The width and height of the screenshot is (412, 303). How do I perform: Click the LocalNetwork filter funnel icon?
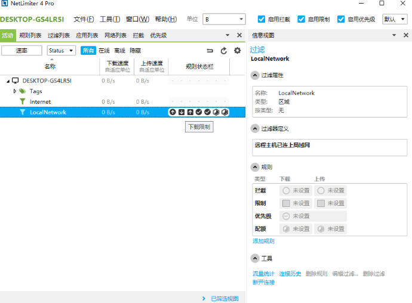pyautogui.click(x=23, y=112)
